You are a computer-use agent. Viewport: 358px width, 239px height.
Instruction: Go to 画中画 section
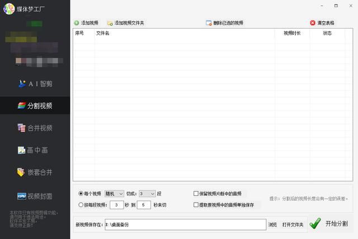[x=35, y=150]
